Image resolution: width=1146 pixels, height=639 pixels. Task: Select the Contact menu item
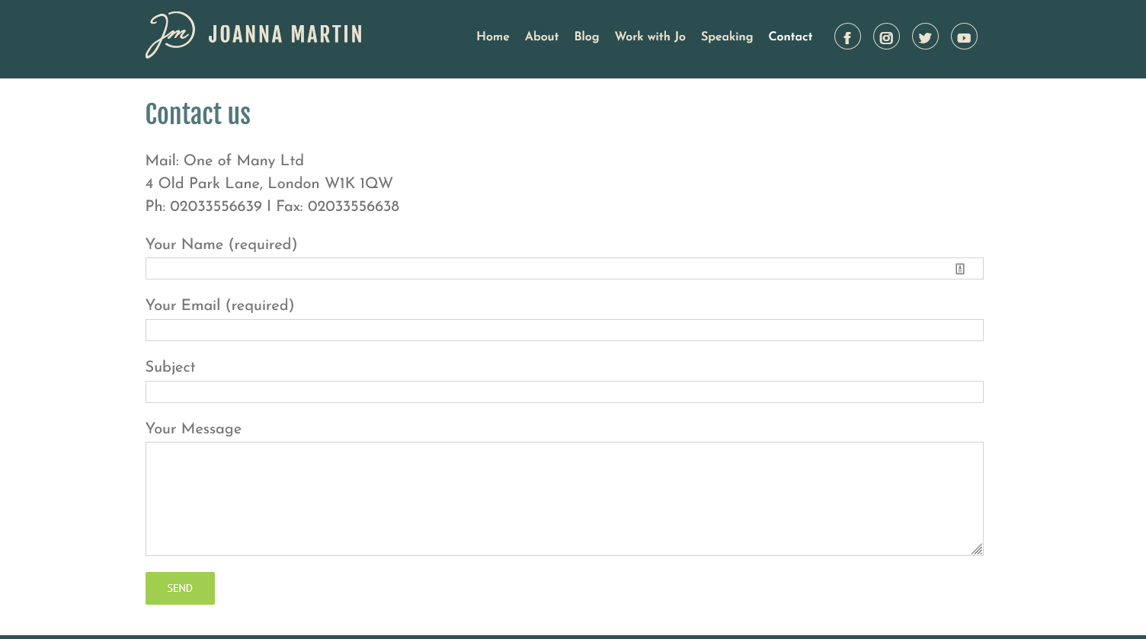click(790, 37)
